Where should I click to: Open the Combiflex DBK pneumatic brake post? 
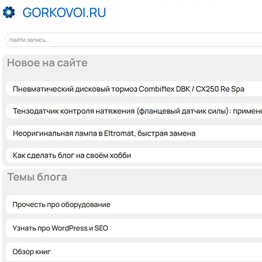click(134, 89)
